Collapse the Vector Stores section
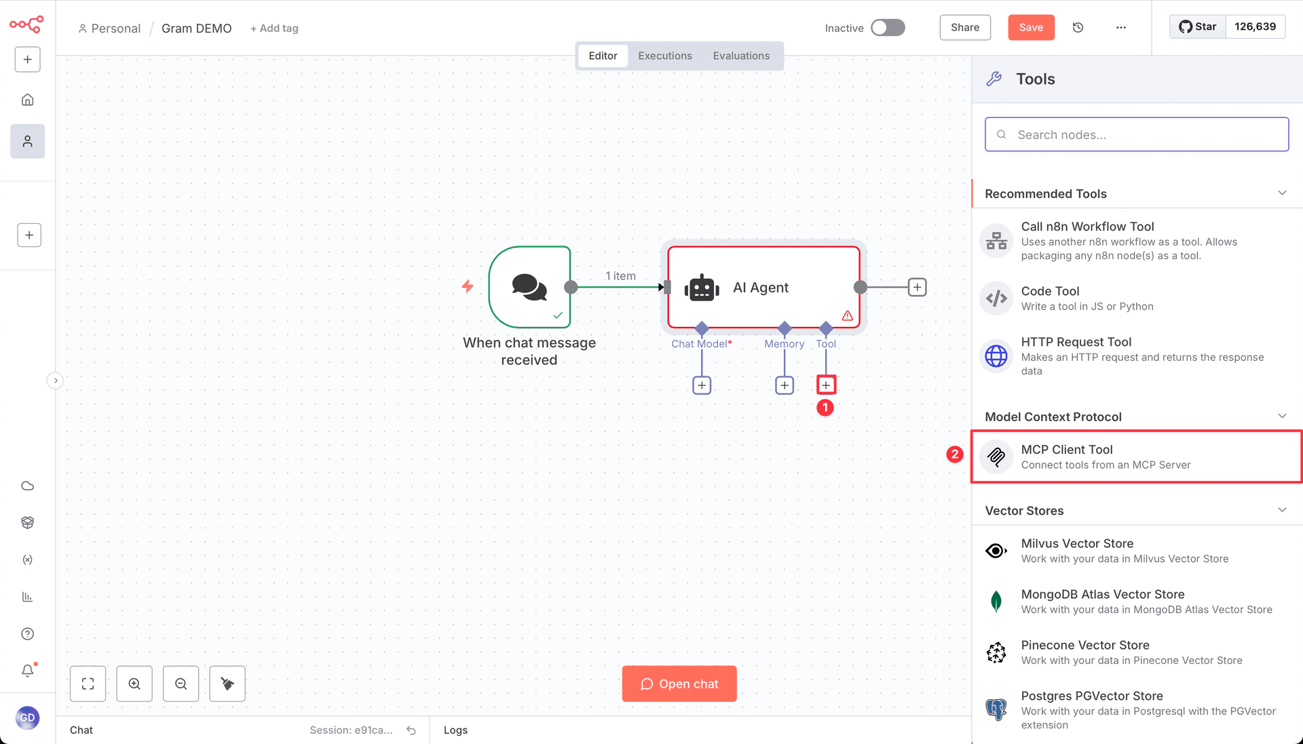This screenshot has height=744, width=1303. [1282, 509]
